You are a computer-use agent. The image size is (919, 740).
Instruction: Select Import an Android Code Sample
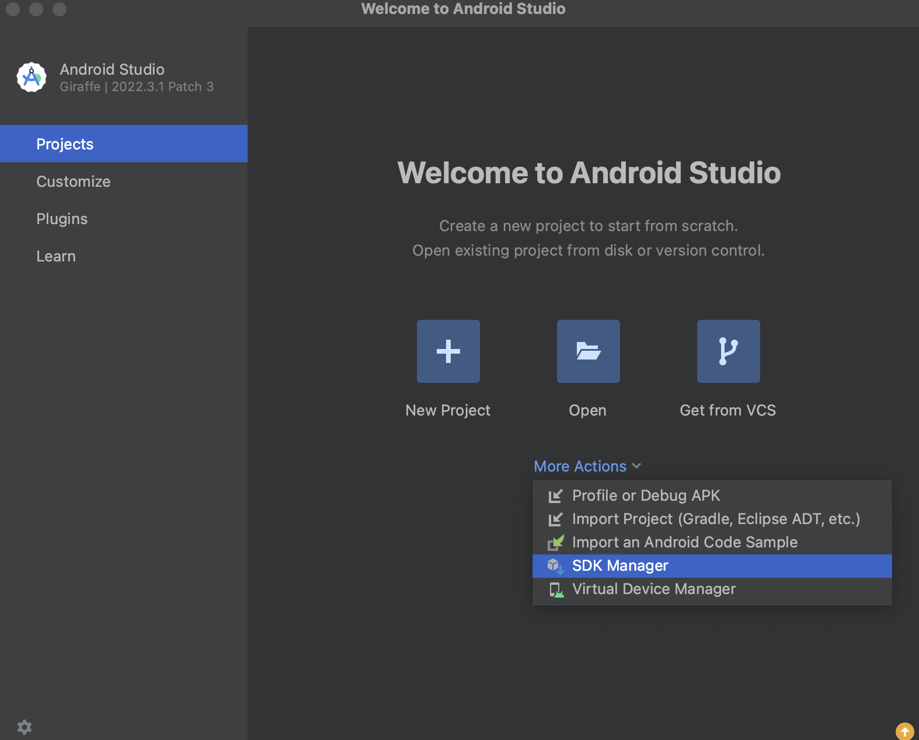[x=712, y=543]
